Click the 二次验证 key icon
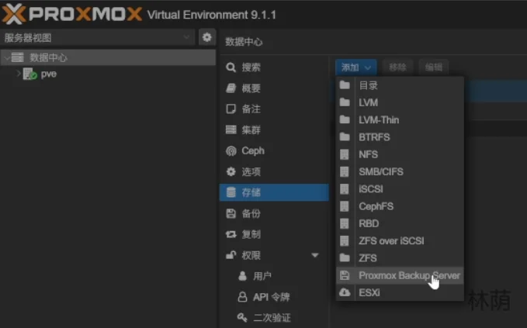The width and height of the screenshot is (527, 328). tap(242, 317)
